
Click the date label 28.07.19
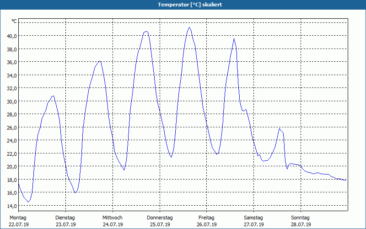tap(301, 224)
